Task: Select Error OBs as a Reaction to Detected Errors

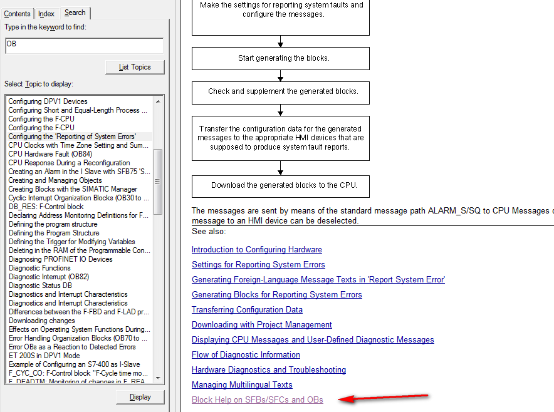Action: (x=73, y=347)
